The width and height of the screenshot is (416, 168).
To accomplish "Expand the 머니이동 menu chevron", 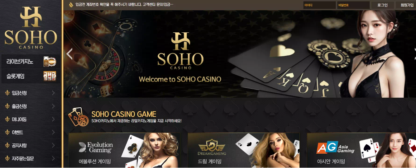I will [53, 119].
